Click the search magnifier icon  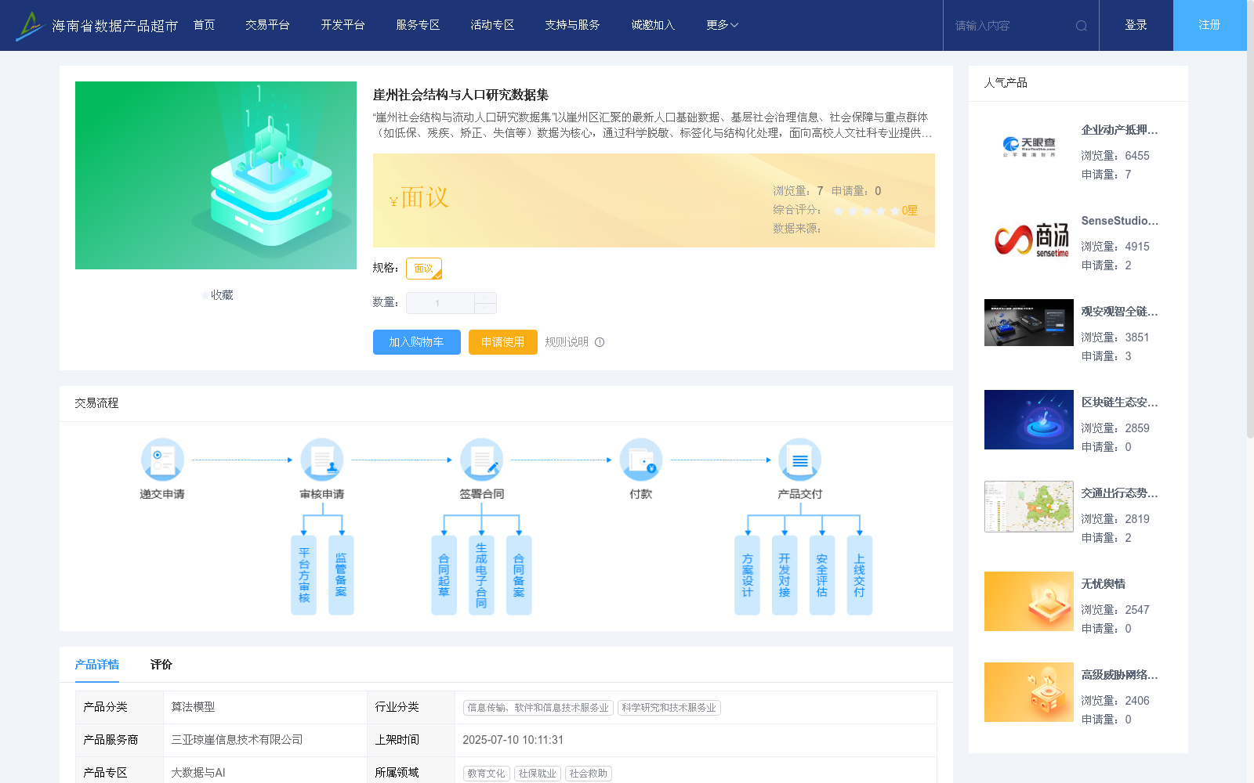[x=1082, y=25]
